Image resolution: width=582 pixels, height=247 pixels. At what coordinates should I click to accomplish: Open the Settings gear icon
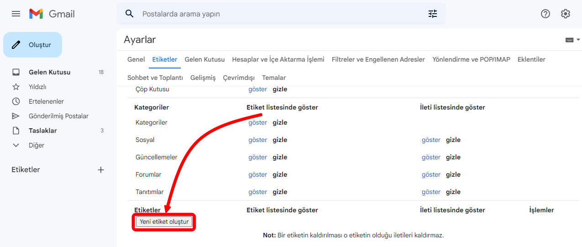point(566,14)
